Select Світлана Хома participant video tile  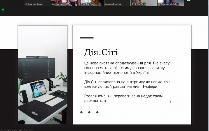[x=37, y=3]
